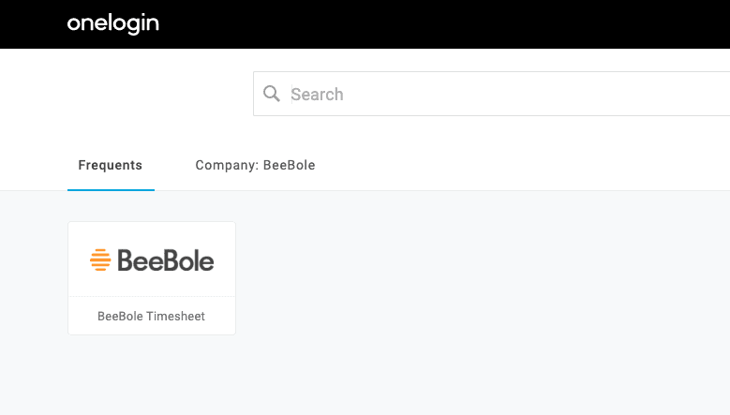Click the magnifying glass search icon
Image resolution: width=730 pixels, height=415 pixels.
click(272, 94)
